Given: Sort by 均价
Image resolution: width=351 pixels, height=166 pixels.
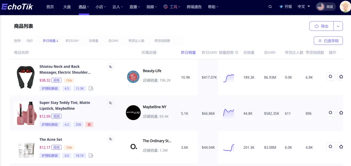Looking at the screenshot, I should [30, 41].
